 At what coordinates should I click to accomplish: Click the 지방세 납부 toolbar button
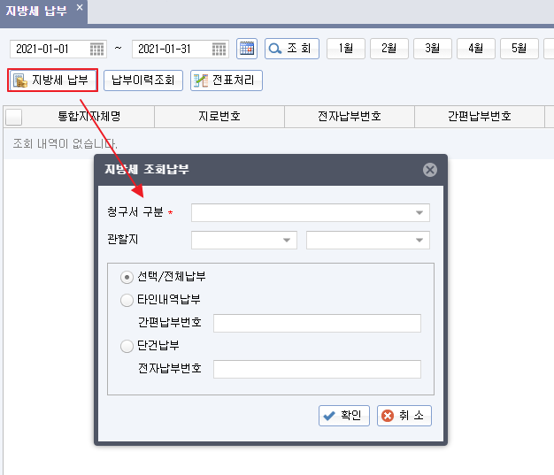point(52,80)
